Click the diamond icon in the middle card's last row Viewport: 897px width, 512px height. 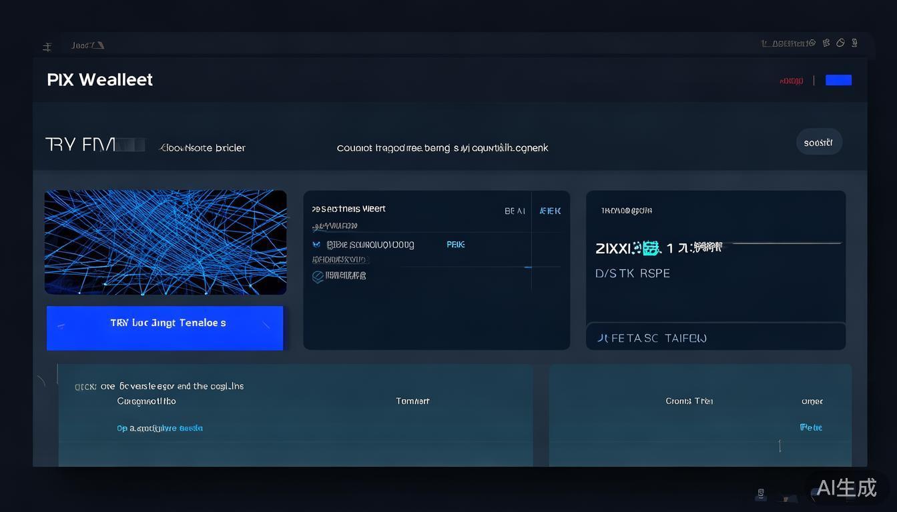tap(318, 276)
